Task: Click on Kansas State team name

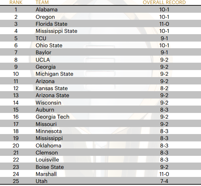Action: pos(52,88)
